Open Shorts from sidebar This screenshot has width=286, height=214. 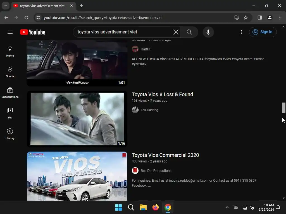(10, 72)
